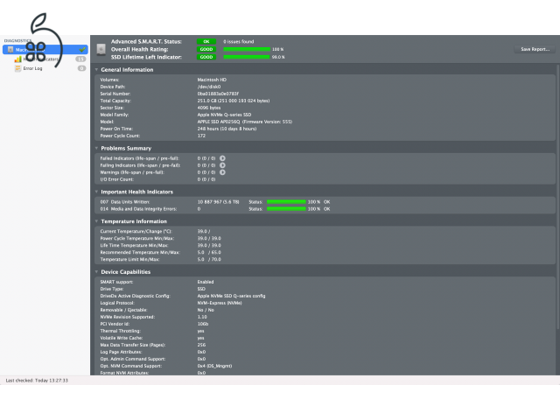This screenshot has width=560, height=420.
Task: Click the Last checked status bar text
Action: (x=37, y=381)
